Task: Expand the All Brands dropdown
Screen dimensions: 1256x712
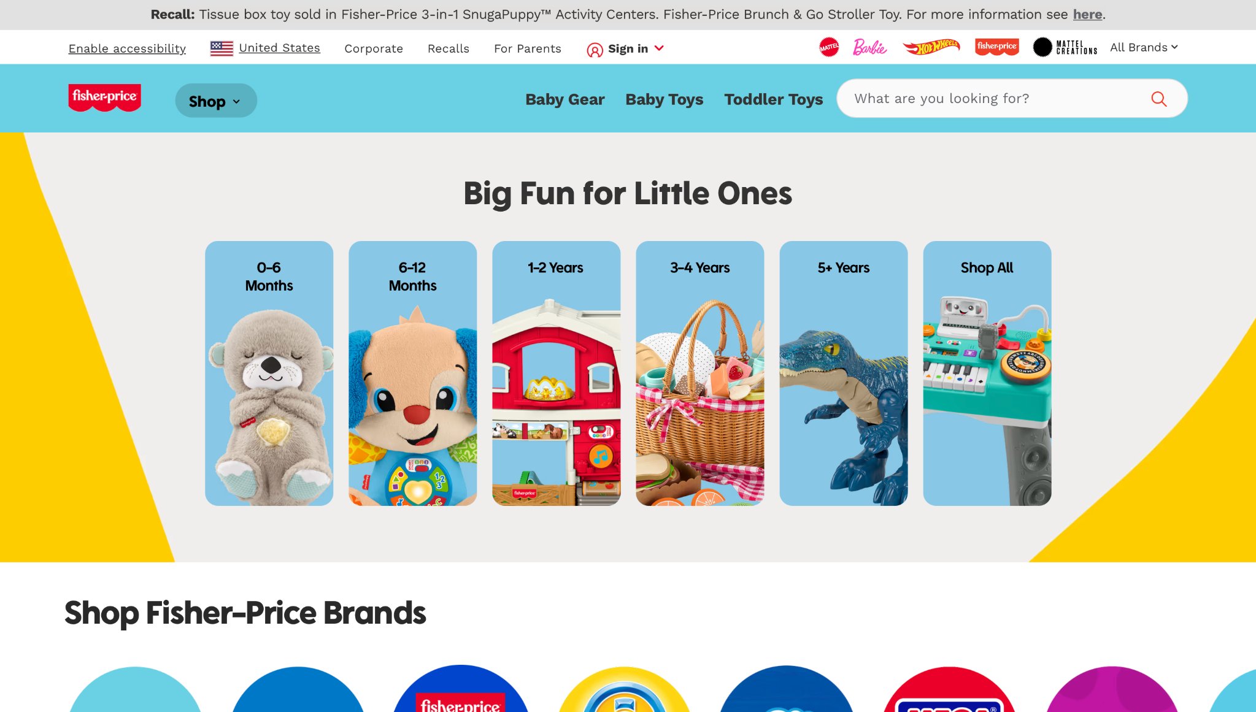Action: tap(1144, 47)
